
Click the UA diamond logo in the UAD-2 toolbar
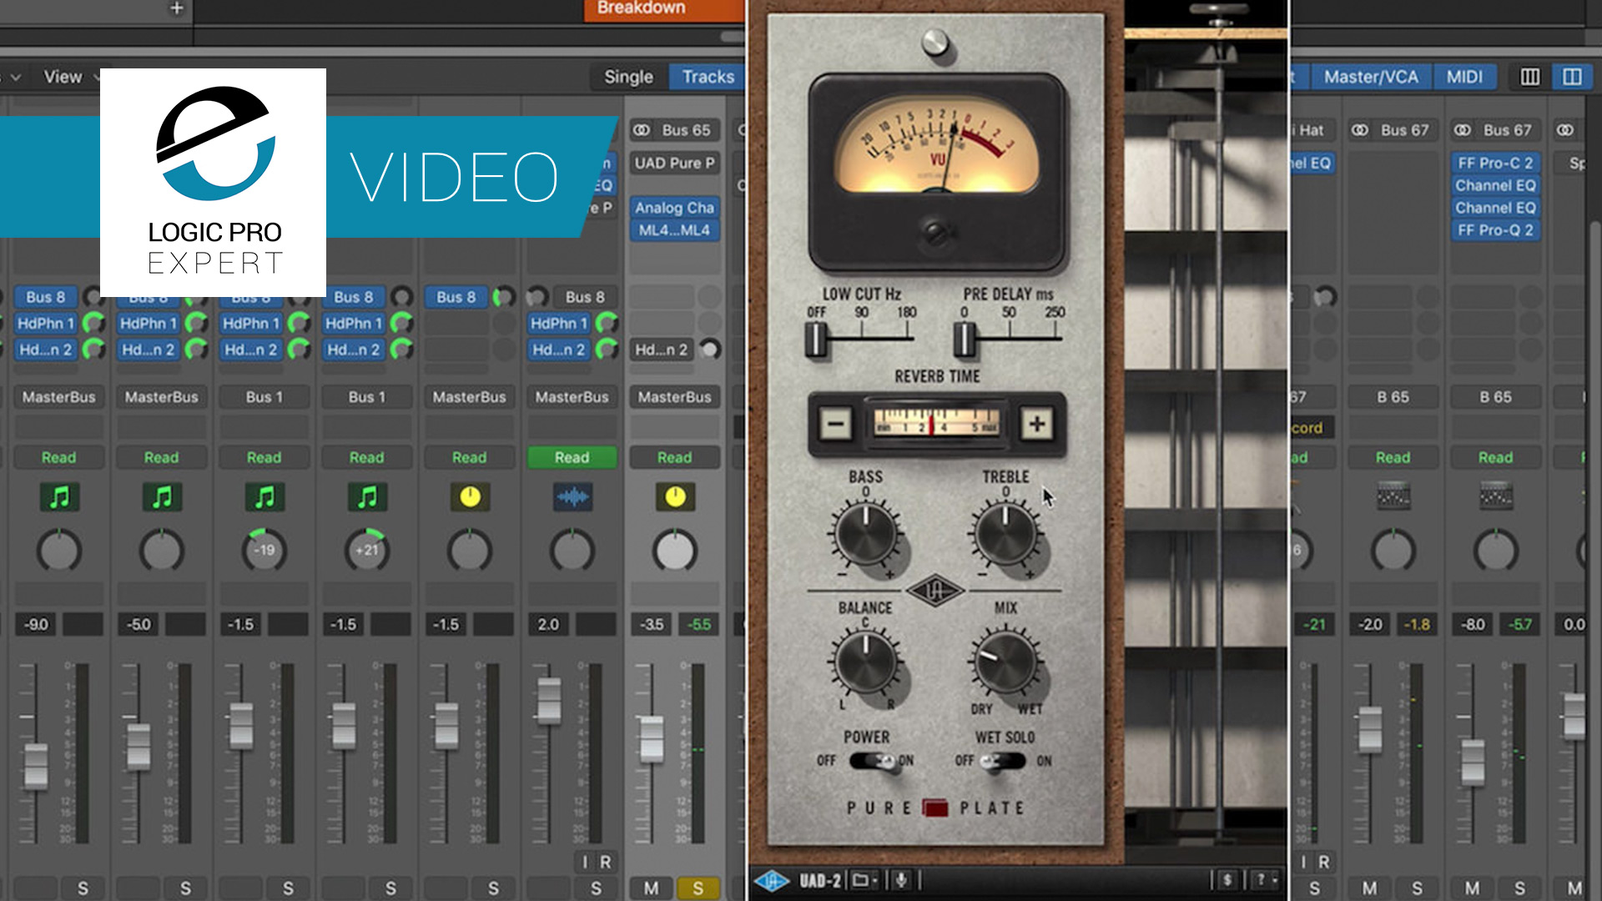click(x=772, y=880)
